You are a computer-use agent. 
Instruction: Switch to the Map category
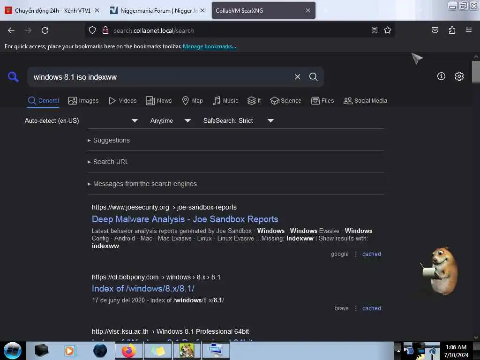coord(192,101)
